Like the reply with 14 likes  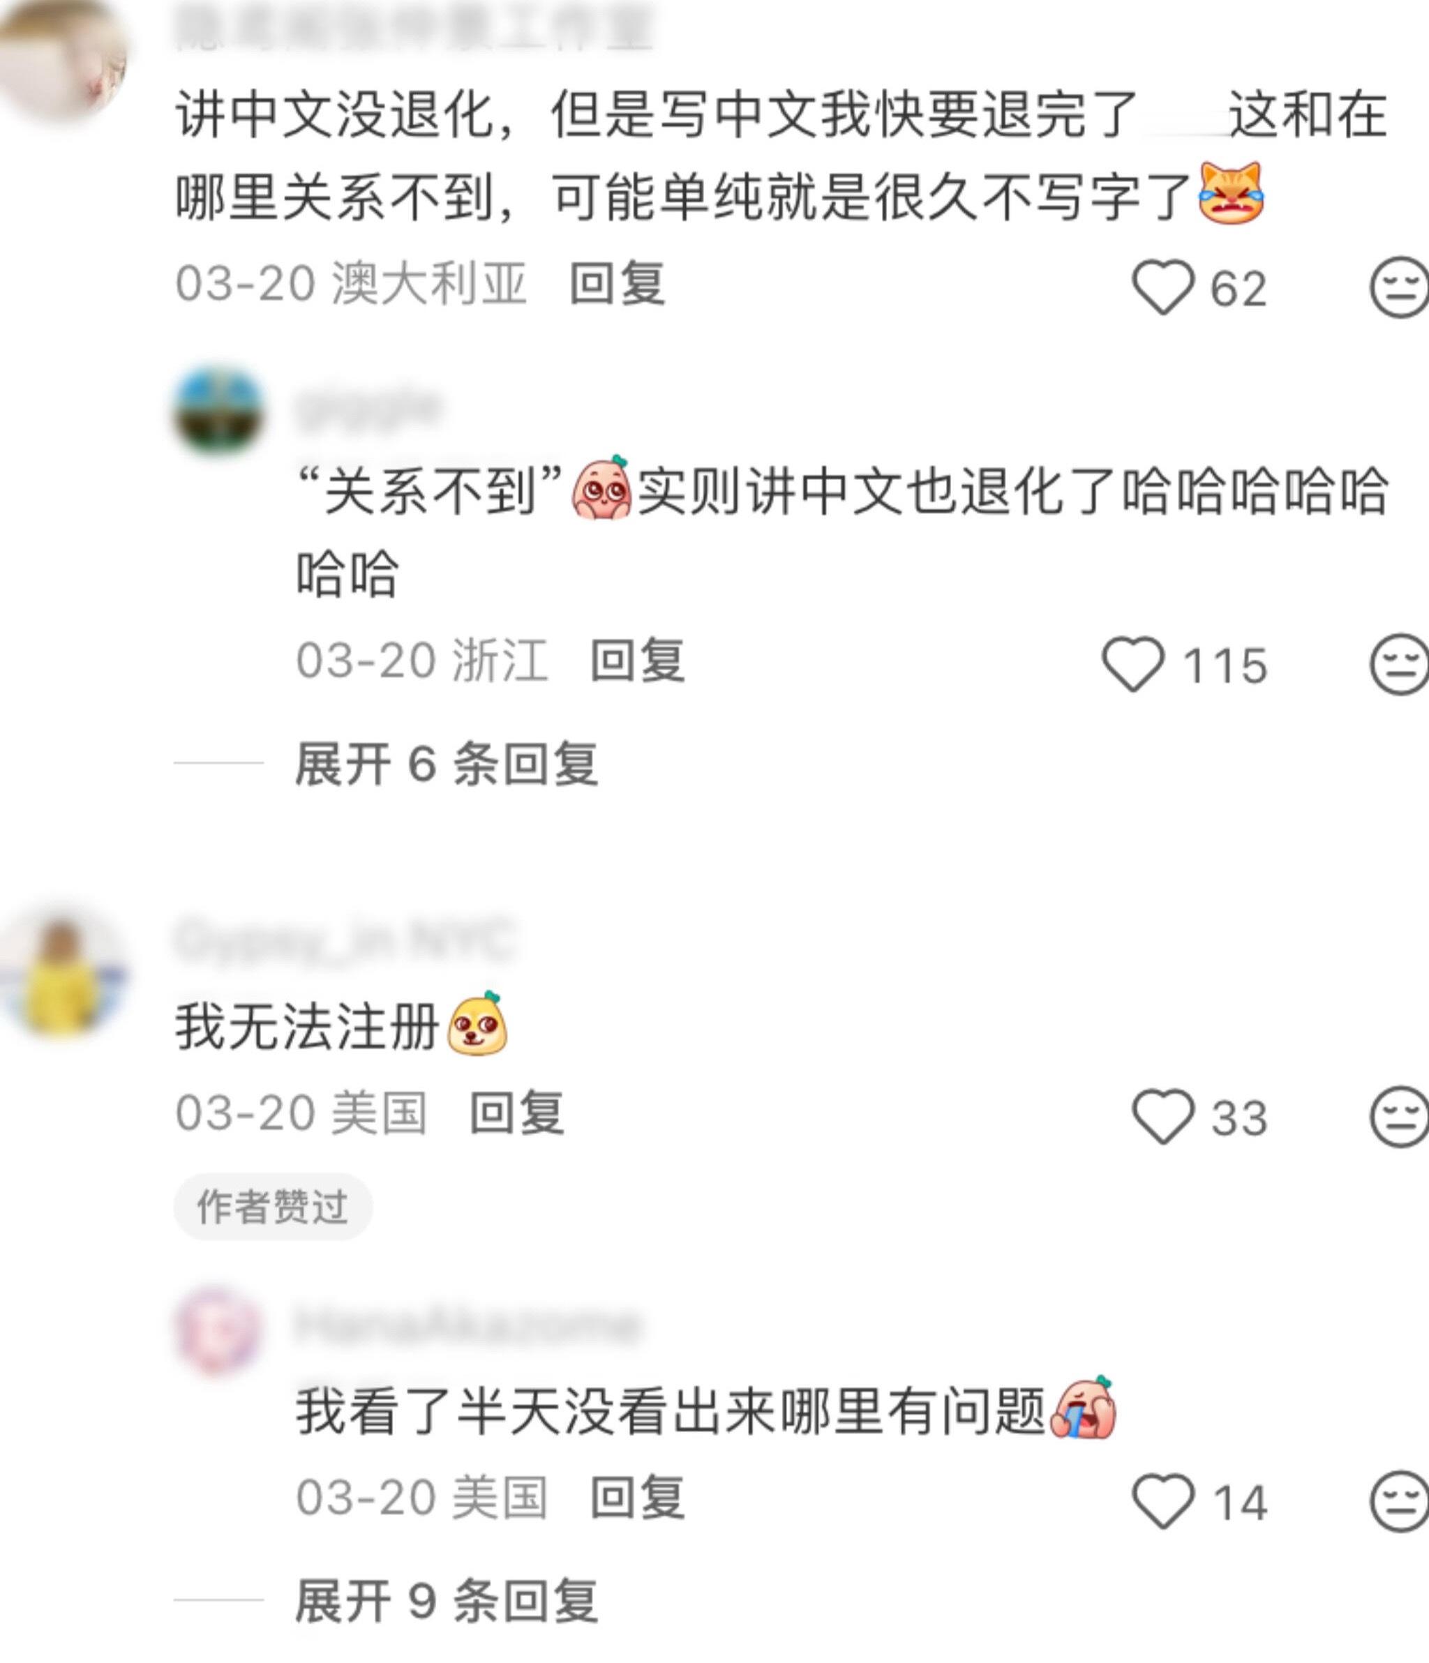point(1163,1501)
